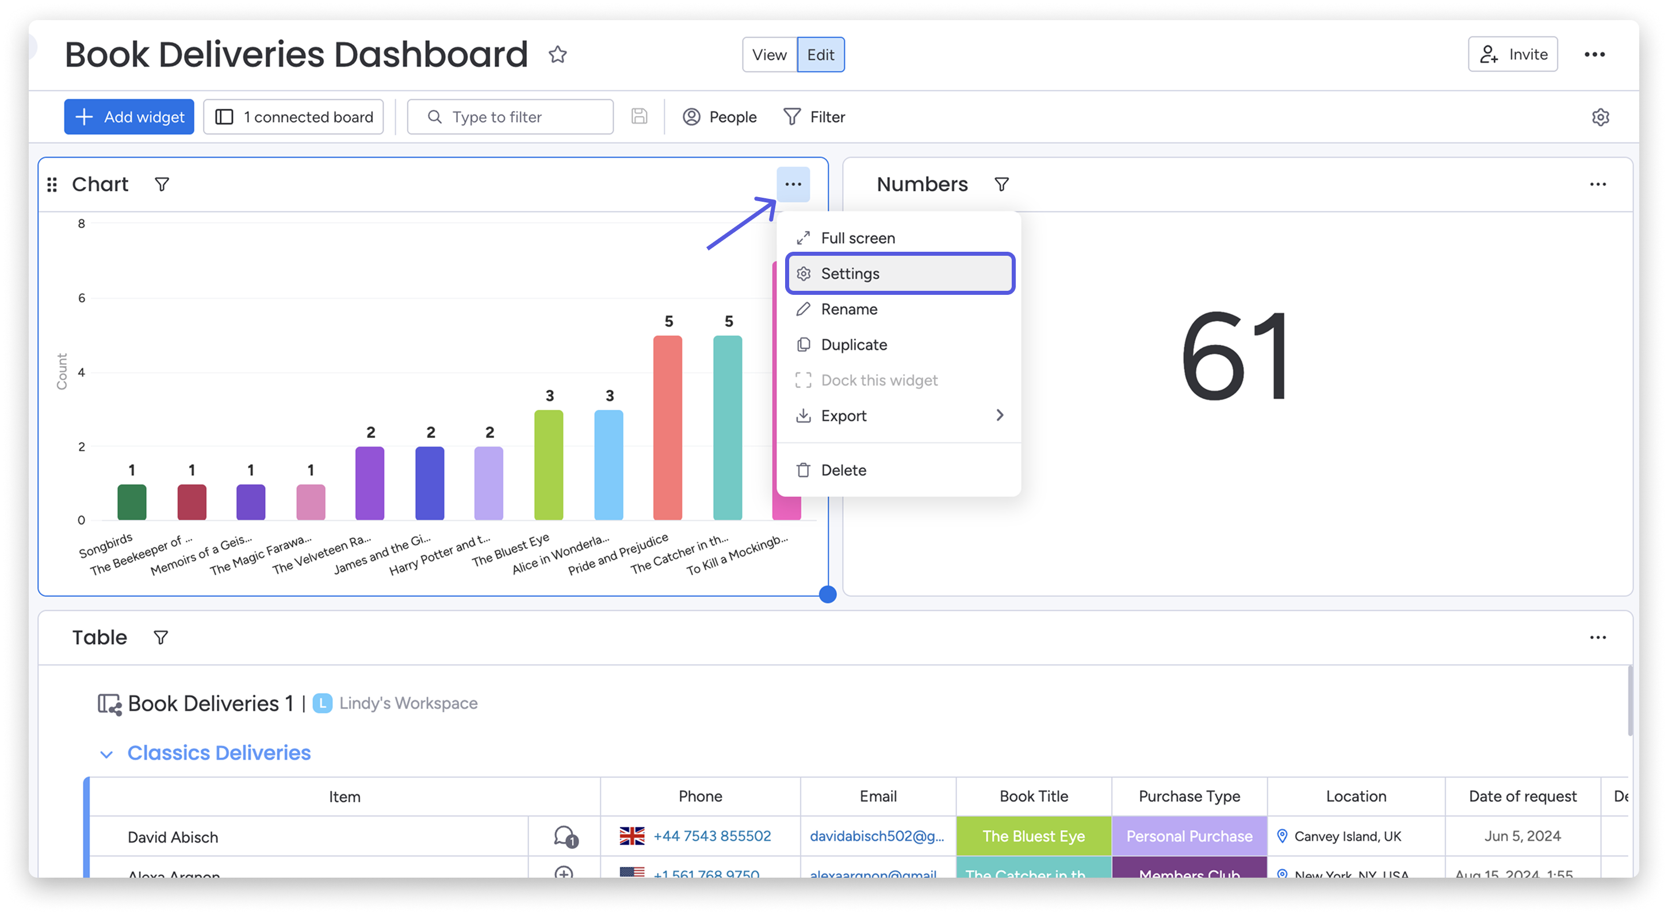Switch to Edit mode
The height and width of the screenshot is (915, 1668).
(x=820, y=55)
